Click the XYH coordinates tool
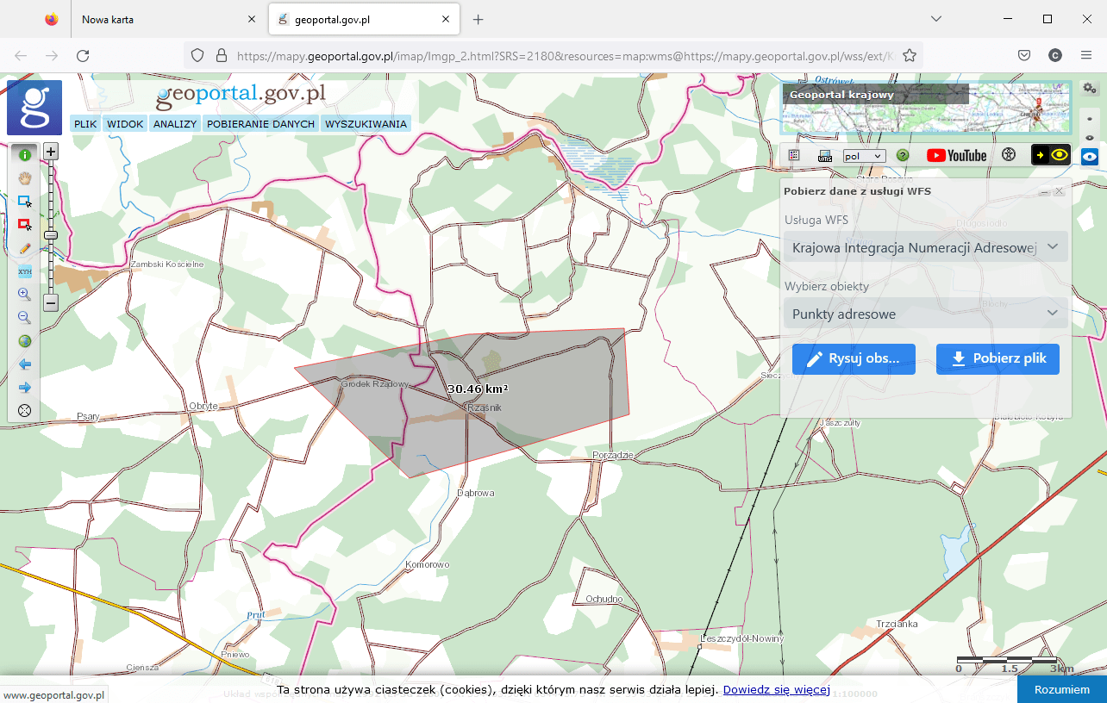Viewport: 1107px width, 703px height. (24, 271)
